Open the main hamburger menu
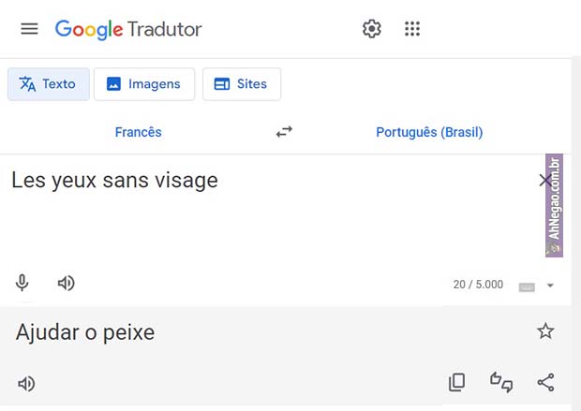581x411 pixels. click(x=29, y=29)
